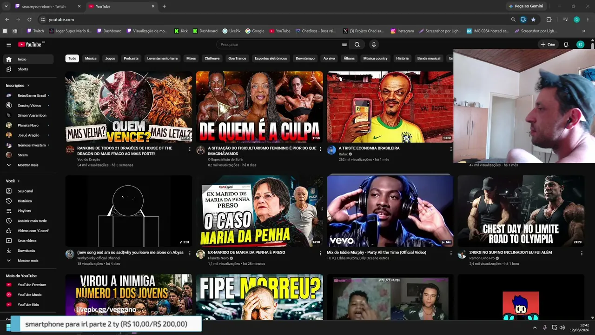
Task: Open RetroGamer Brasil subscription
Action: [x=29, y=95]
